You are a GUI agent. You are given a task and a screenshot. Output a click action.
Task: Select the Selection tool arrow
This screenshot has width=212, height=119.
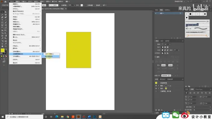[2, 12]
